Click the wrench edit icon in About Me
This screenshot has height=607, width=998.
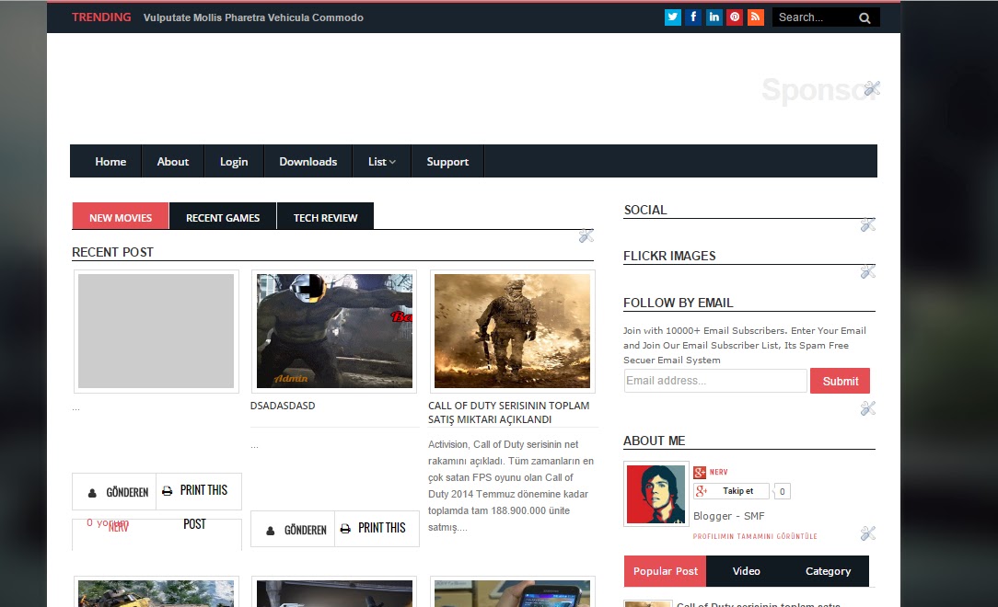pyautogui.click(x=868, y=533)
